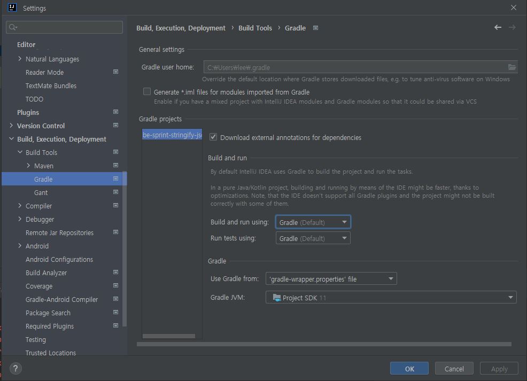
Task: Collapse the Build Tools node
Action: tap(19, 152)
